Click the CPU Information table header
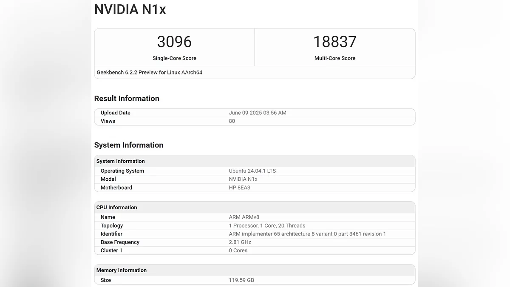Image resolution: width=510 pixels, height=287 pixels. pyautogui.click(x=116, y=207)
